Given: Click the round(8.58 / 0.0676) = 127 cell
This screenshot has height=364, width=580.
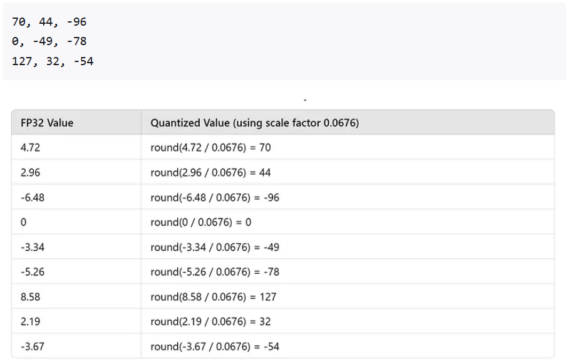Looking at the screenshot, I should click(x=348, y=297).
